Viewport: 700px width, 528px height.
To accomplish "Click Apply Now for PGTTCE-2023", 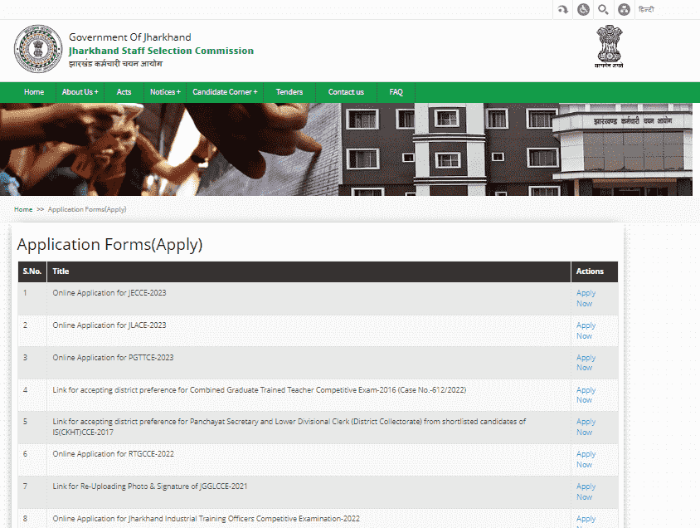I will click(586, 363).
